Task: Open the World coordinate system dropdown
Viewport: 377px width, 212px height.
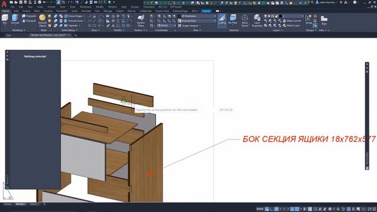Action: click(166, 25)
